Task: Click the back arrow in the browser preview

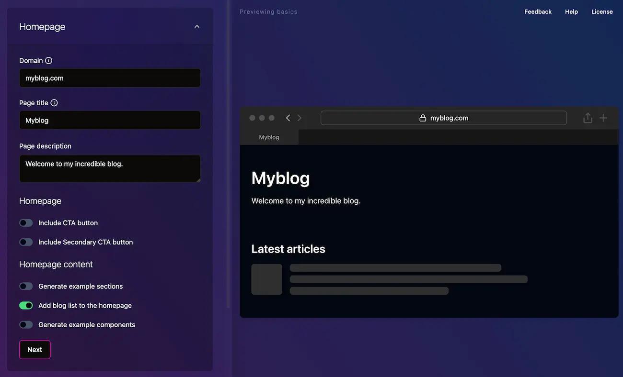Action: (x=288, y=117)
